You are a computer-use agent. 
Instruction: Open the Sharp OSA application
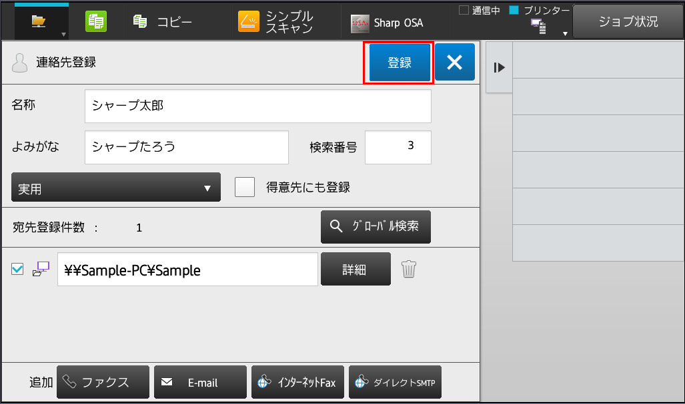(388, 23)
